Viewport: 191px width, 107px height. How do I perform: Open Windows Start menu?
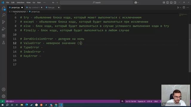coord(2,105)
